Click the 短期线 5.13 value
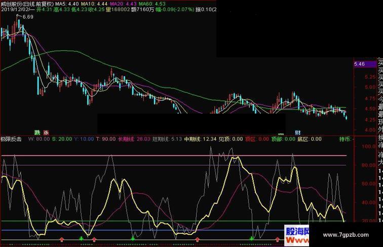This screenshot has height=247, width=383. (167, 139)
